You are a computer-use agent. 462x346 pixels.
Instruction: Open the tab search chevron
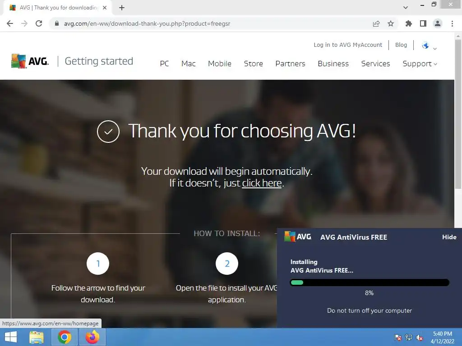point(406,8)
